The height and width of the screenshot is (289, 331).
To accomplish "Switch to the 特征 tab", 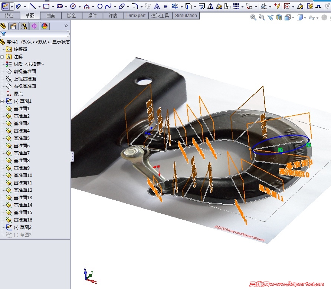I will 9,16.
